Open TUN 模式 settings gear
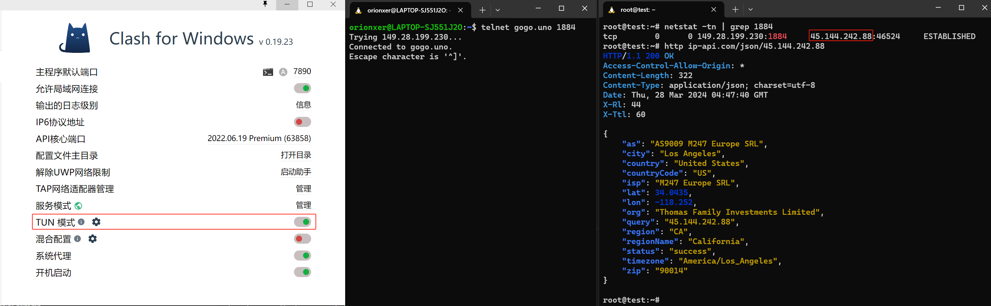 (x=96, y=222)
